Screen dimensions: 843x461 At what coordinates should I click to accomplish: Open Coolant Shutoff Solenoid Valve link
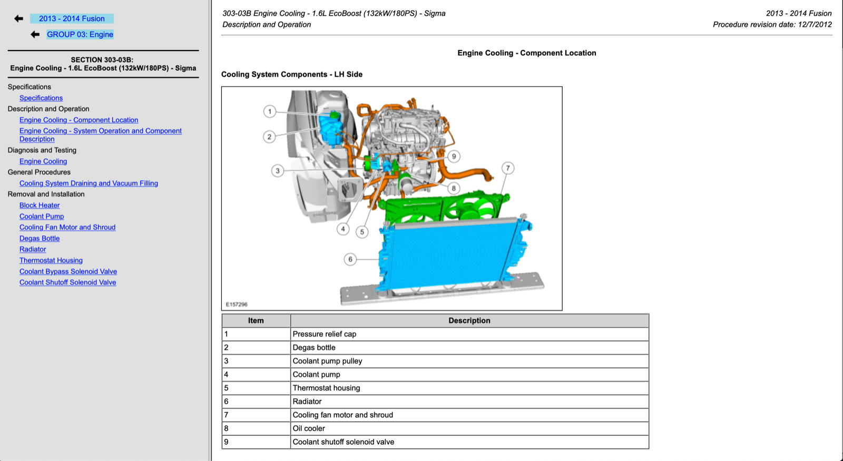coord(67,283)
